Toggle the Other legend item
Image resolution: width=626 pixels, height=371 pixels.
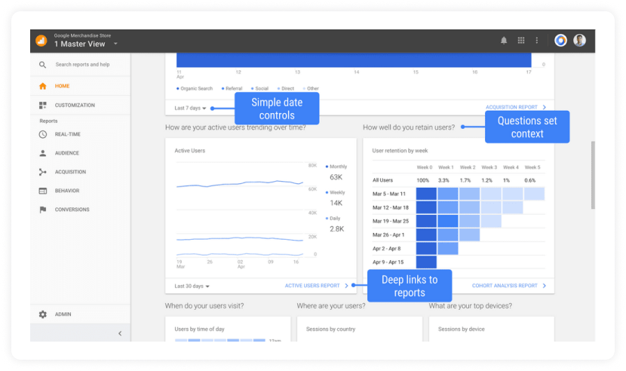point(311,89)
